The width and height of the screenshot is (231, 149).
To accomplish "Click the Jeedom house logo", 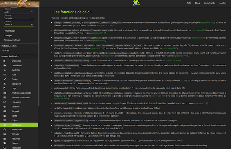I will 136,3.
